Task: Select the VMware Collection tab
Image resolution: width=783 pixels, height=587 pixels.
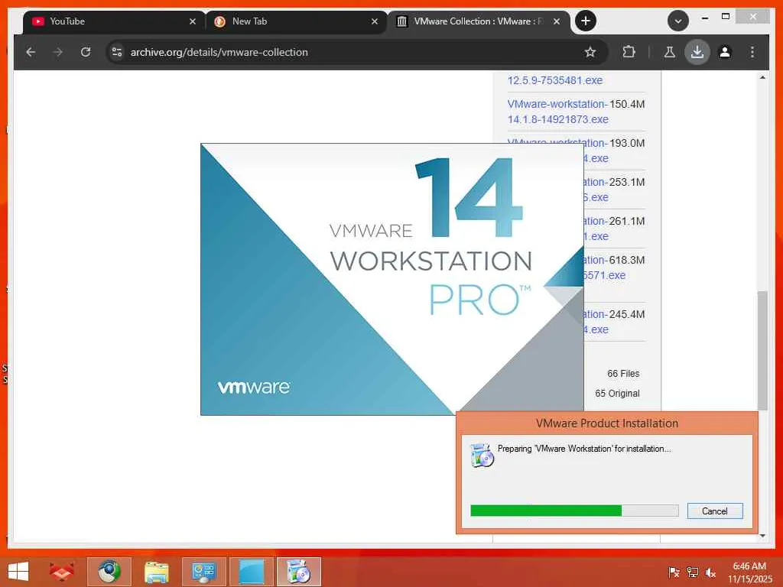Action: [479, 21]
